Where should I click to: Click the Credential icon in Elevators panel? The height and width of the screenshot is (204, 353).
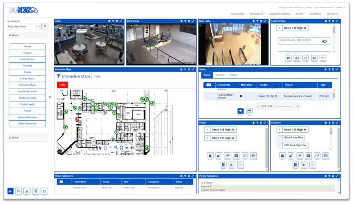[x=326, y=155]
